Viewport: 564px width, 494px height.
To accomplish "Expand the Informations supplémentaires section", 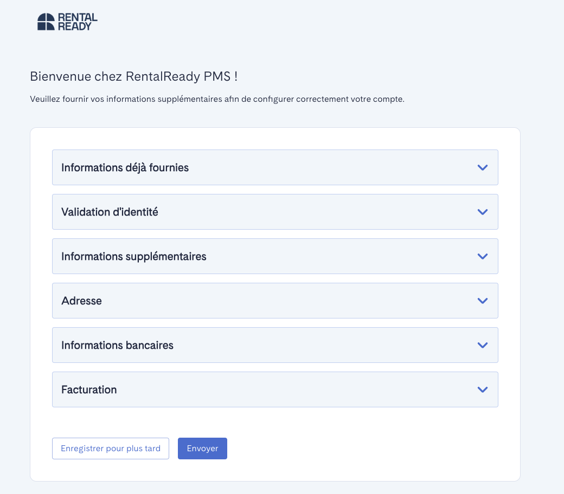I will coord(275,256).
